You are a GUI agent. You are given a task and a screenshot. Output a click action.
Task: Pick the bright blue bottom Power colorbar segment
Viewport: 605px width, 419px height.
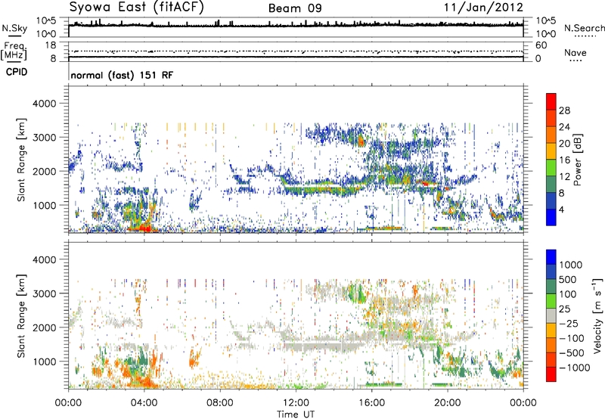tap(551, 218)
